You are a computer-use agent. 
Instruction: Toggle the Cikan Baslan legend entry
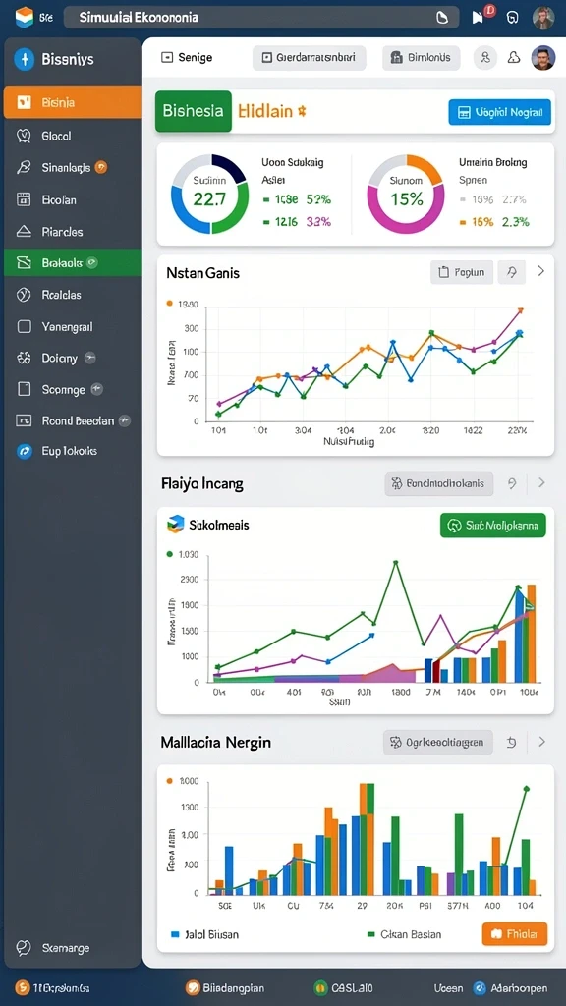coord(404,935)
